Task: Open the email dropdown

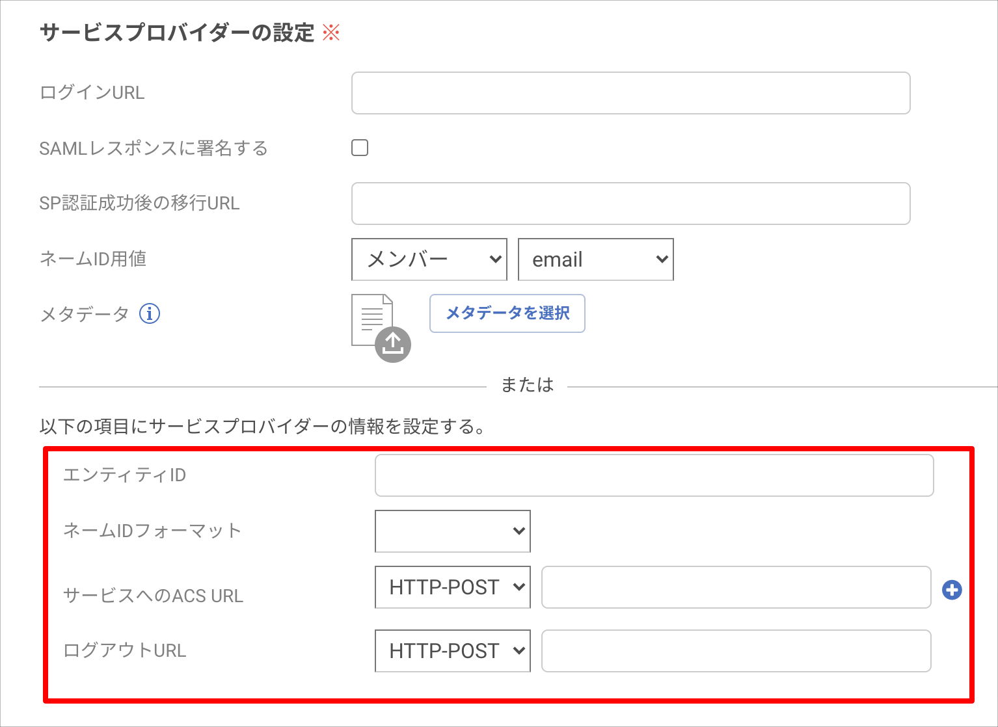Action: pos(596,259)
